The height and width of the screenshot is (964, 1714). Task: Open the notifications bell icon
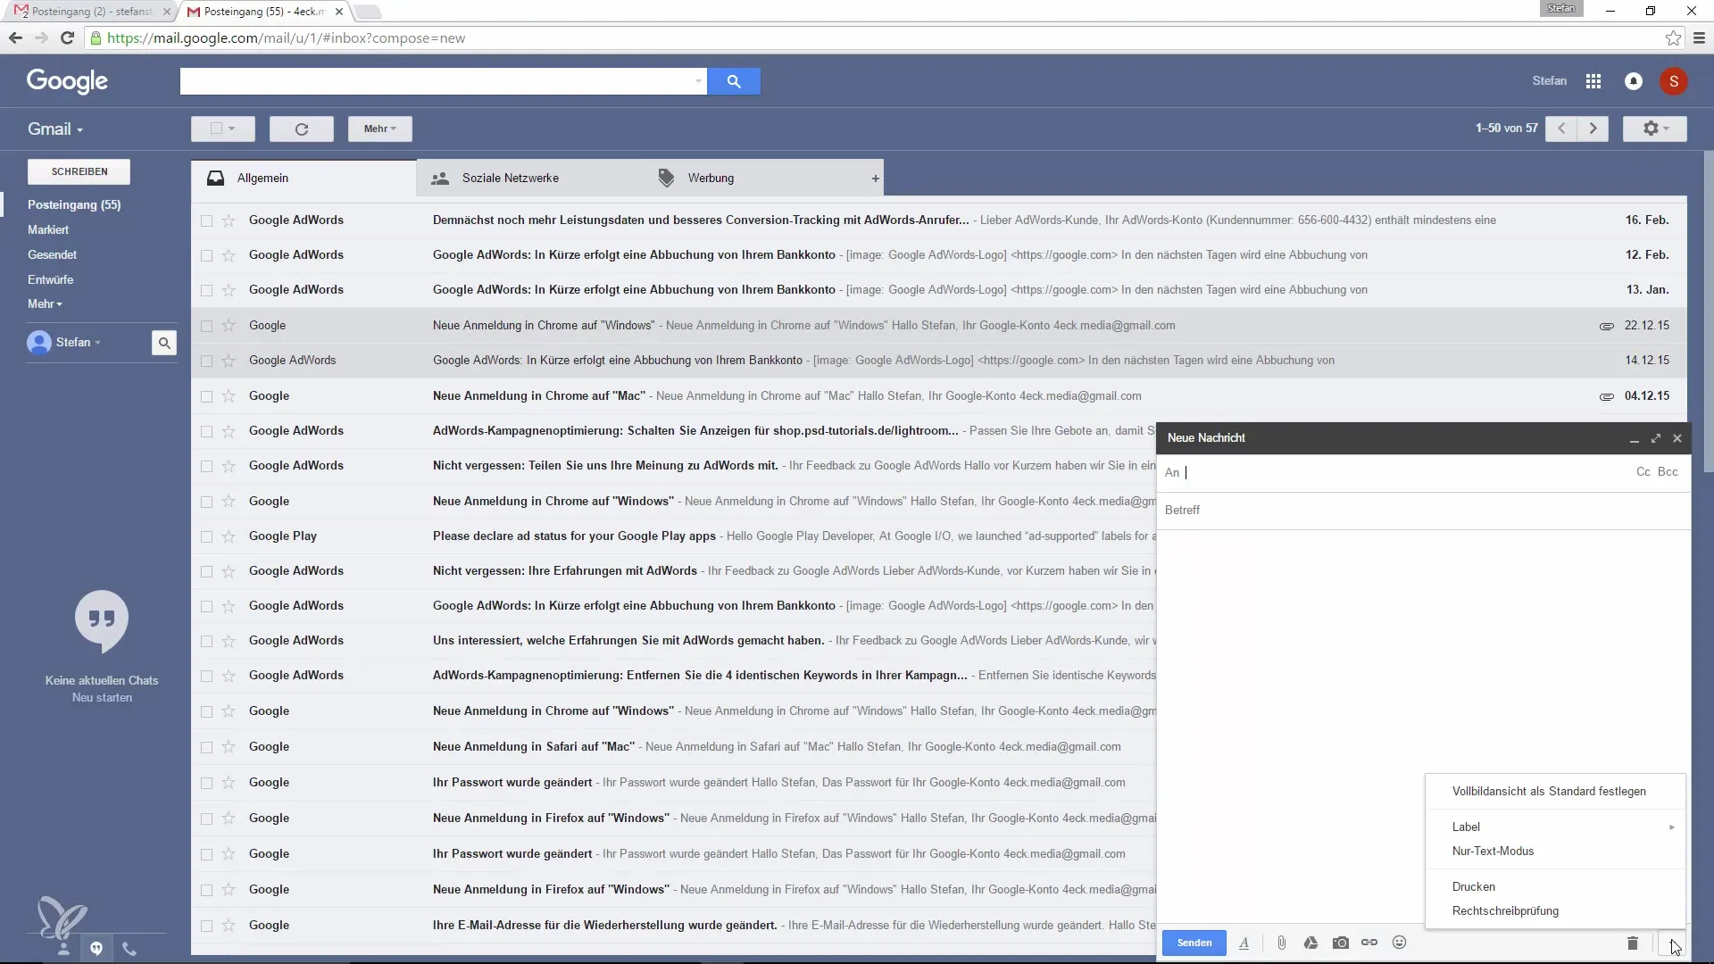click(1634, 81)
